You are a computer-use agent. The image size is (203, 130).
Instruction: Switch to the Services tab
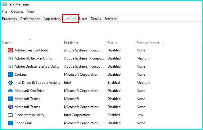point(110,19)
